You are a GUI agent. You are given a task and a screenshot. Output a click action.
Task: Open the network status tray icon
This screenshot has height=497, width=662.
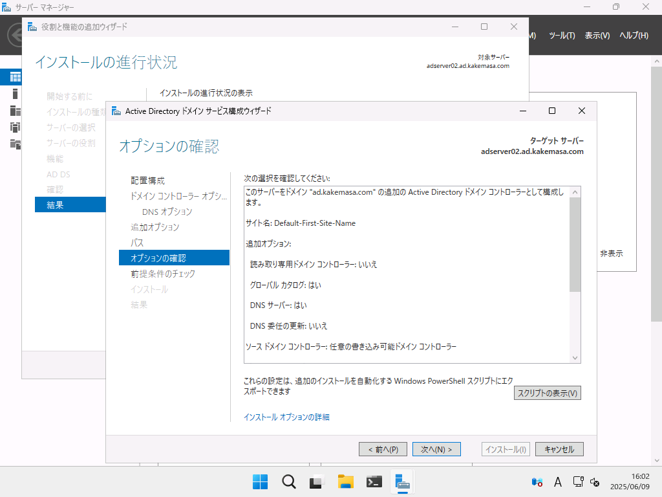(578, 481)
